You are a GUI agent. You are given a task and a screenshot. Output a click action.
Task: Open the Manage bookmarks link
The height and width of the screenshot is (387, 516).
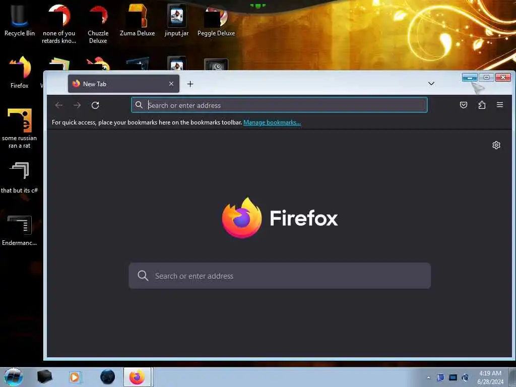pos(272,122)
